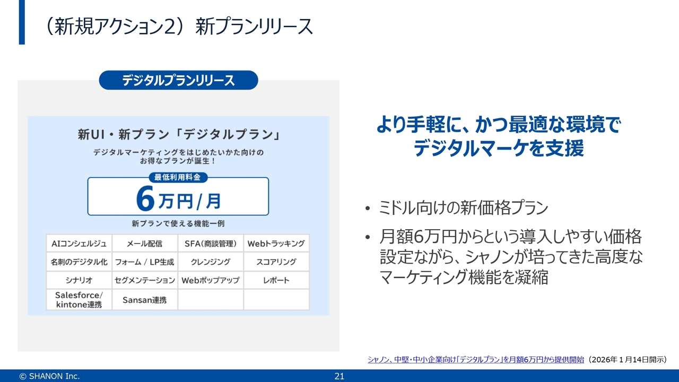This screenshot has width=679, height=382.
Task: Click the クレンジング feature cell
Action: point(210,262)
